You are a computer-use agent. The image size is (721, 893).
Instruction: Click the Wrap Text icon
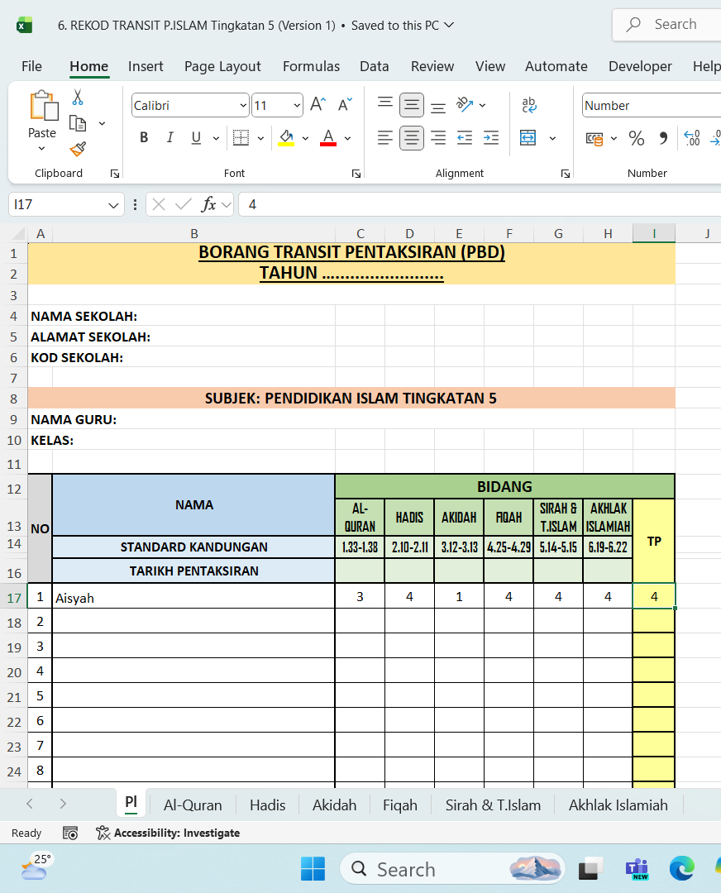(x=528, y=105)
